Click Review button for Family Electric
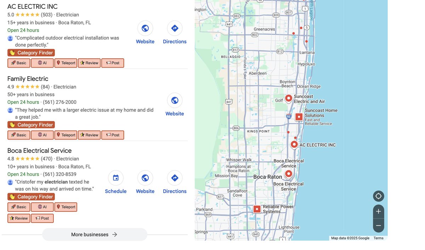 click(x=89, y=135)
